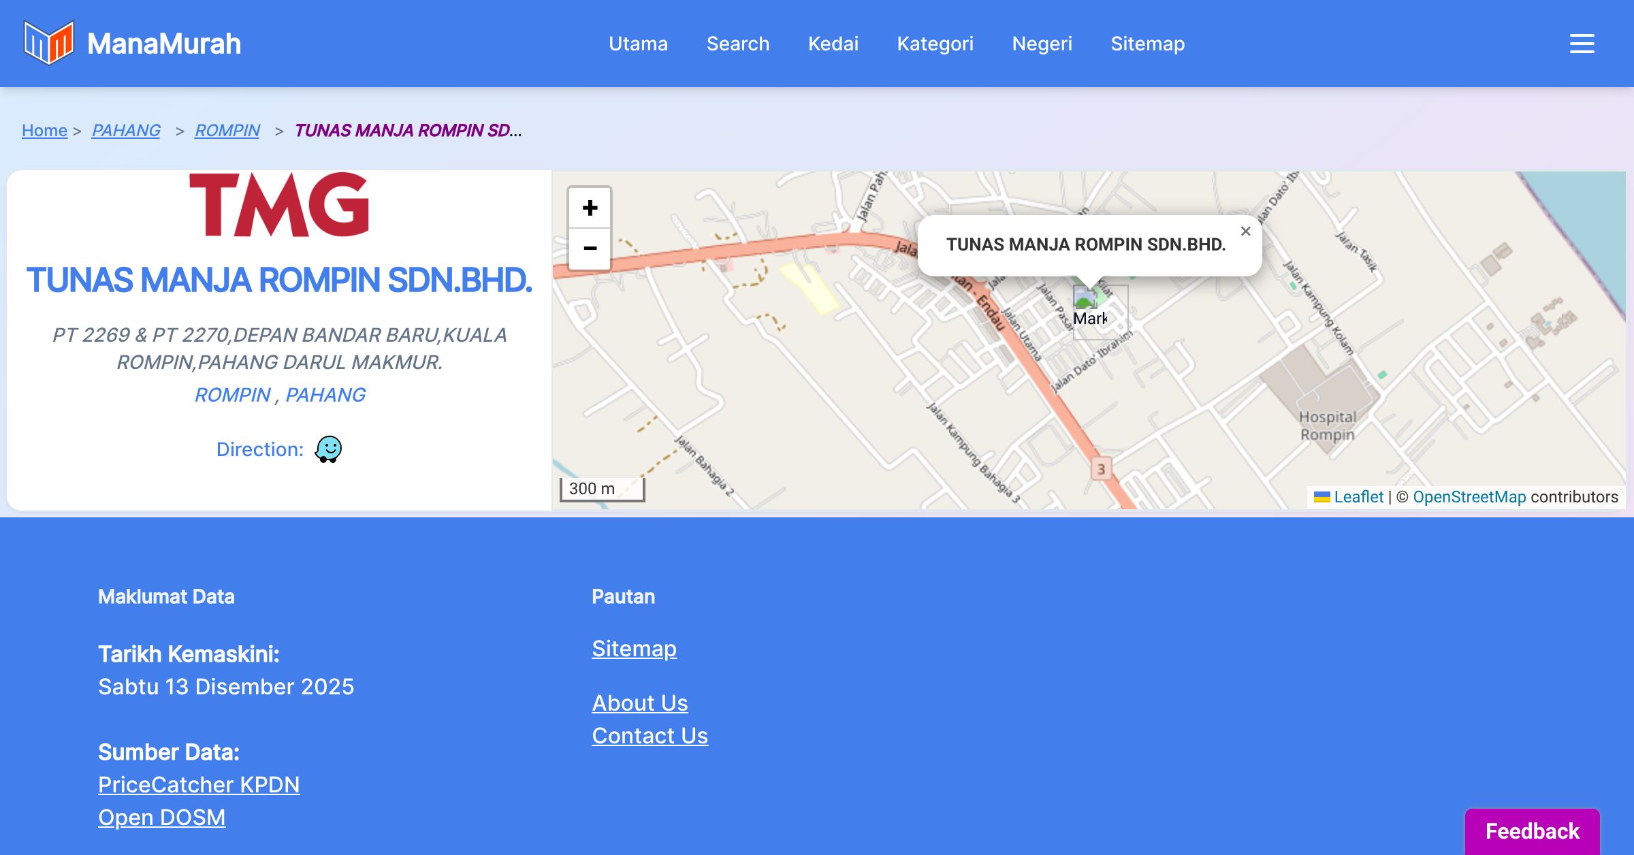Go to Search page
Image resolution: width=1634 pixels, height=855 pixels.
point(738,44)
